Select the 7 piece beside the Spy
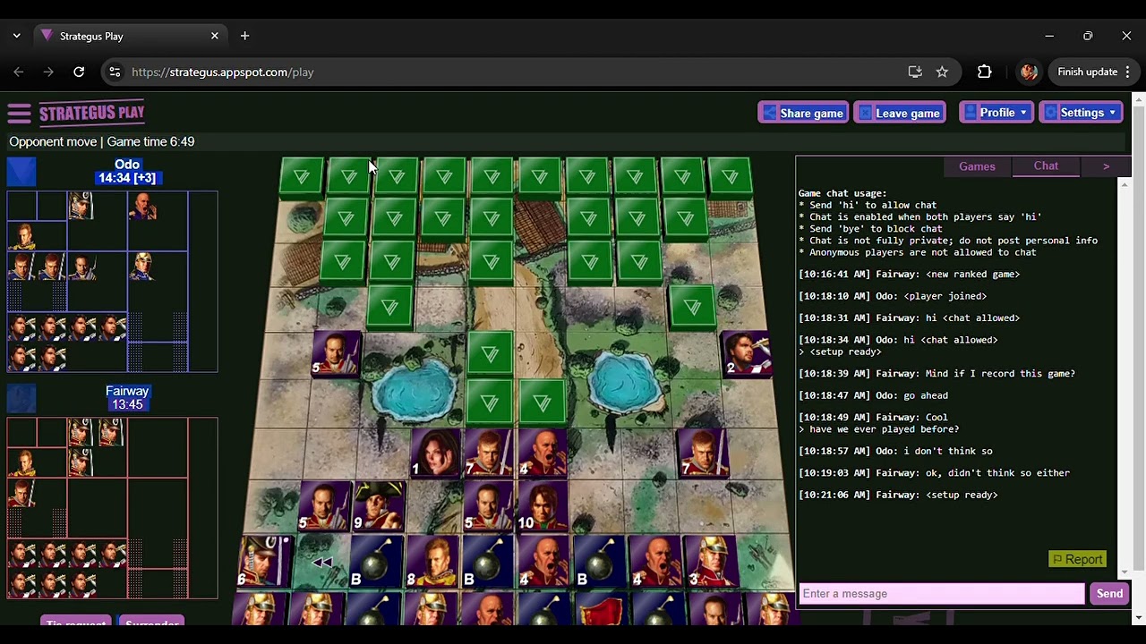The height and width of the screenshot is (644, 1146). coord(489,453)
